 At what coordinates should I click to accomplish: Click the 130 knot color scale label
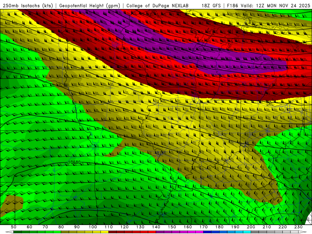coord(140,227)
